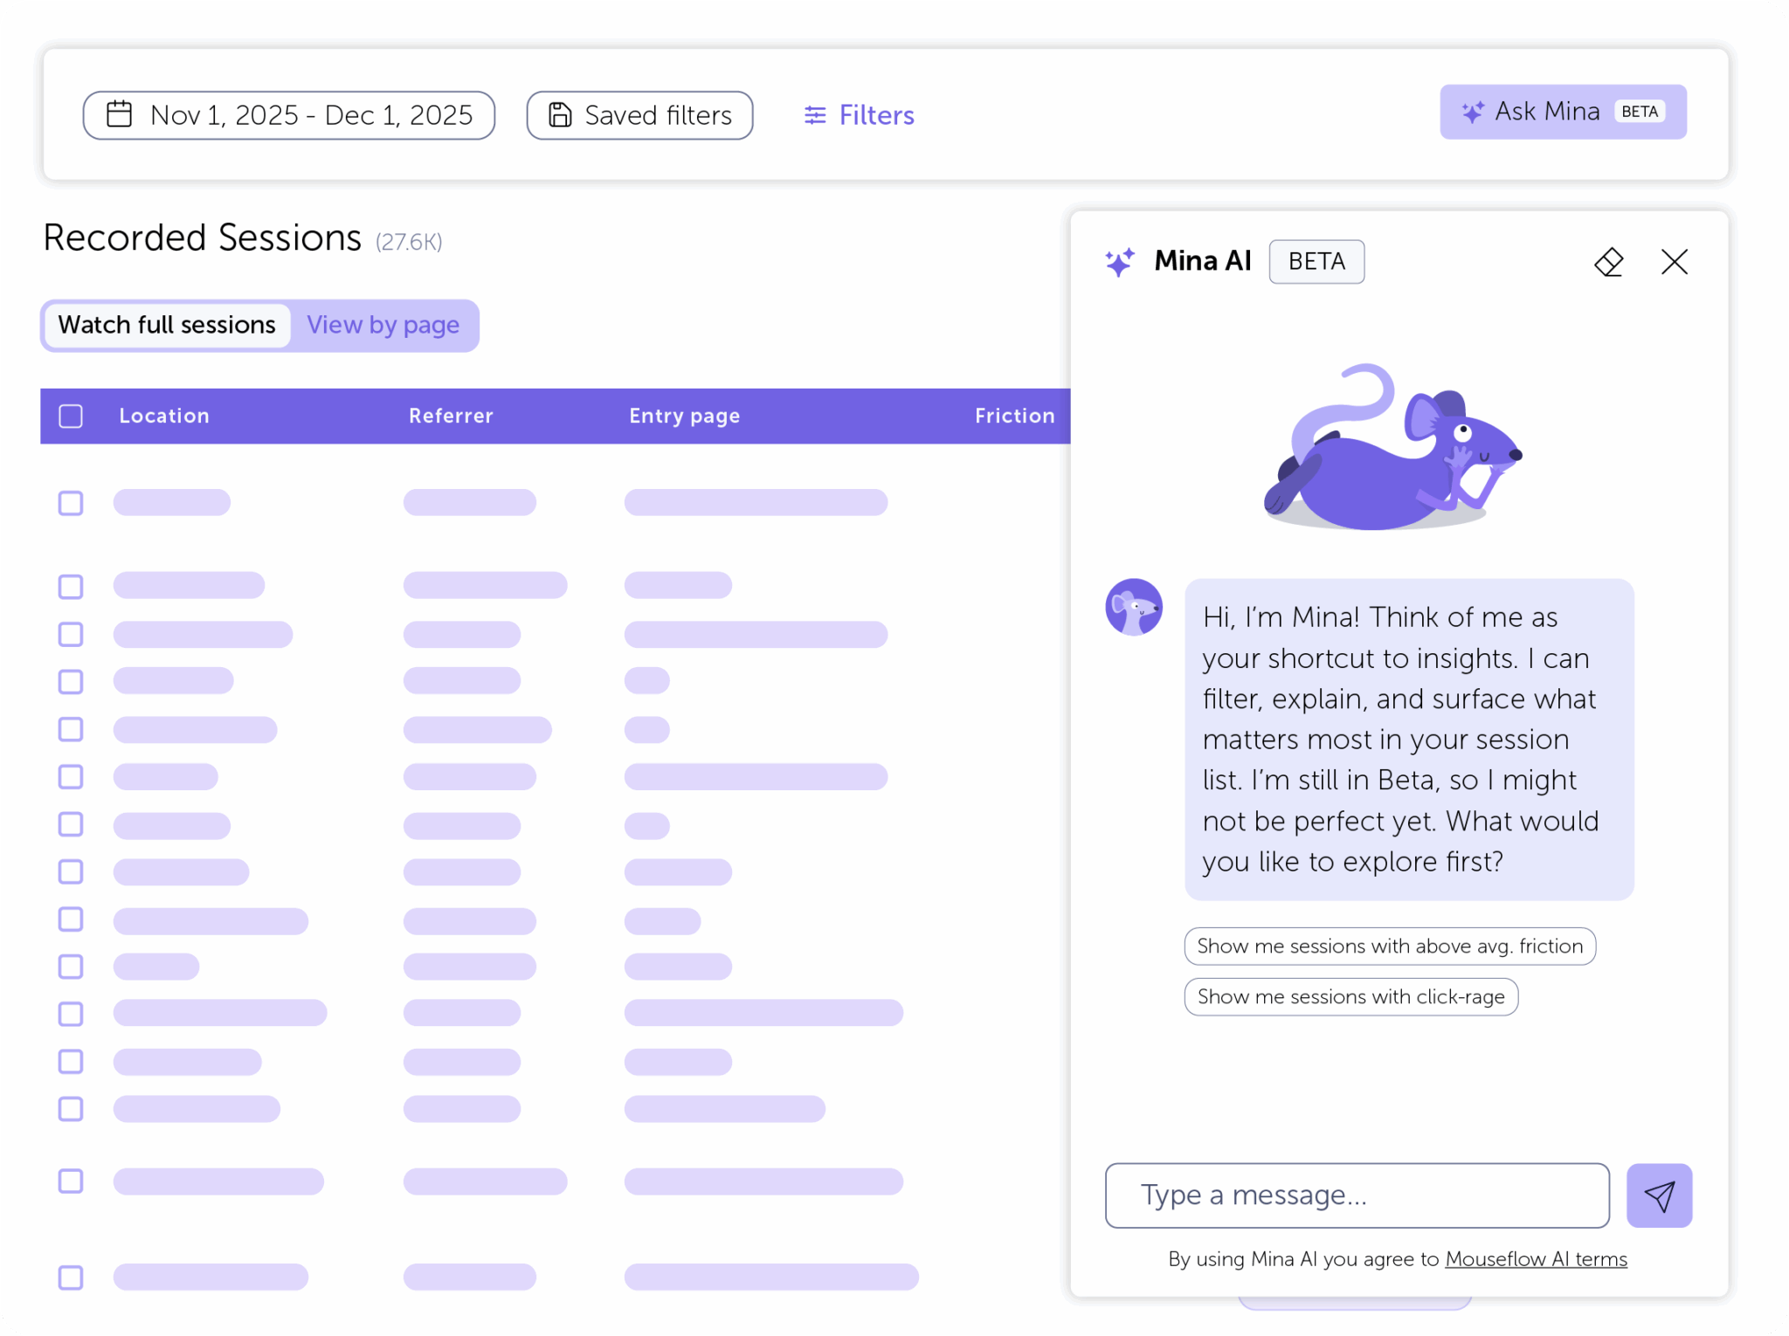
Task: Select Watch full sessions tab
Action: click(167, 325)
